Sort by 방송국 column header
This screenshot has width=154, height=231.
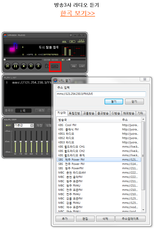click(89, 120)
